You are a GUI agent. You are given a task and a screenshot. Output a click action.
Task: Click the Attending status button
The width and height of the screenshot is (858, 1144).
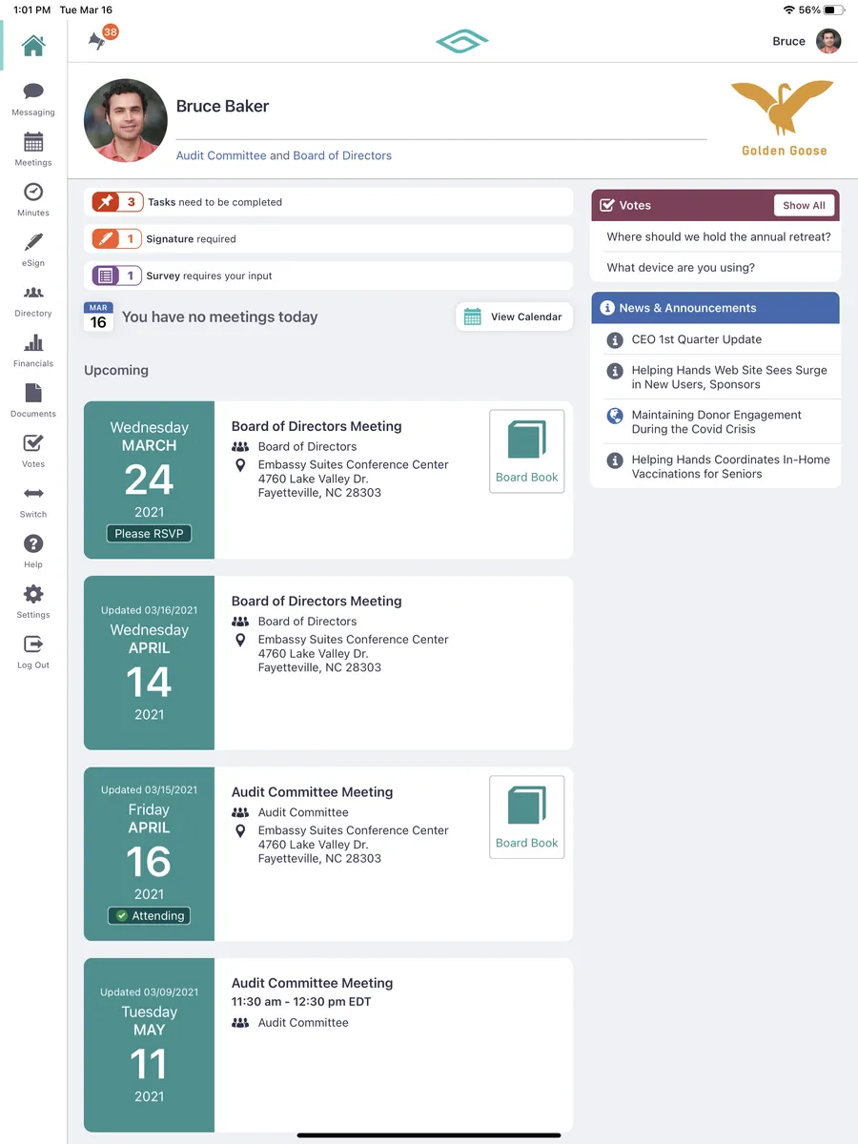coord(149,916)
